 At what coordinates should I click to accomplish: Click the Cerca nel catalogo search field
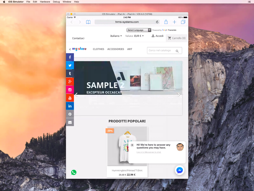(x=164, y=50)
